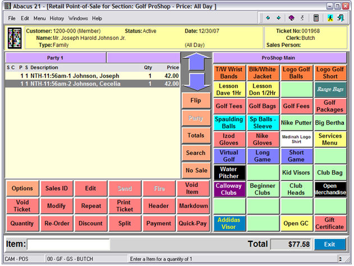Click the Payment button

tap(159, 223)
